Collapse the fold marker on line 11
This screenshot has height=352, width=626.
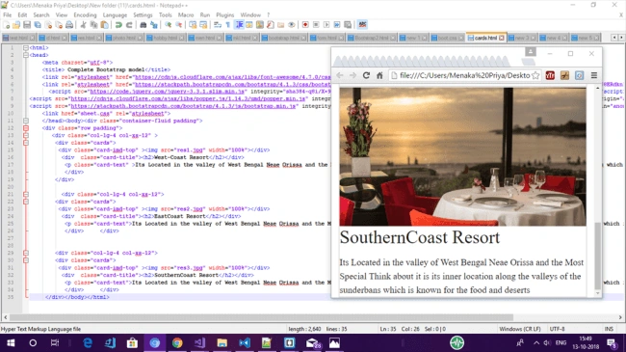(x=26, y=121)
